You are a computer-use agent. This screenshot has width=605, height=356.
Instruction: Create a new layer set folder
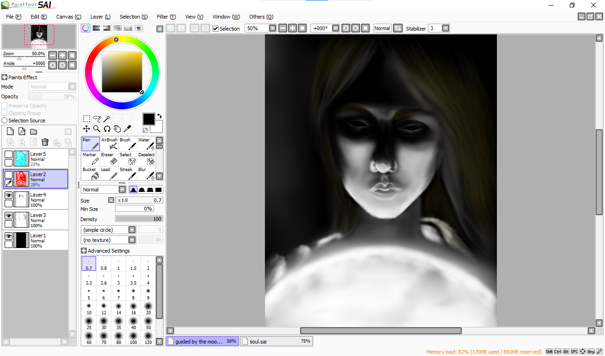33,132
